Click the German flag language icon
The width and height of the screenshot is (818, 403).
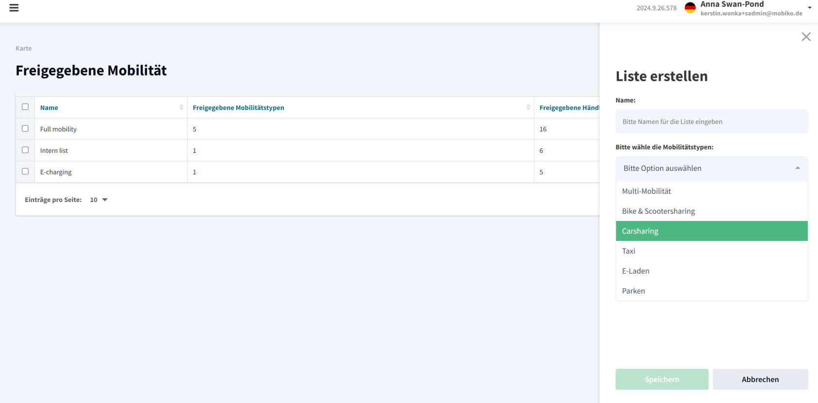690,8
